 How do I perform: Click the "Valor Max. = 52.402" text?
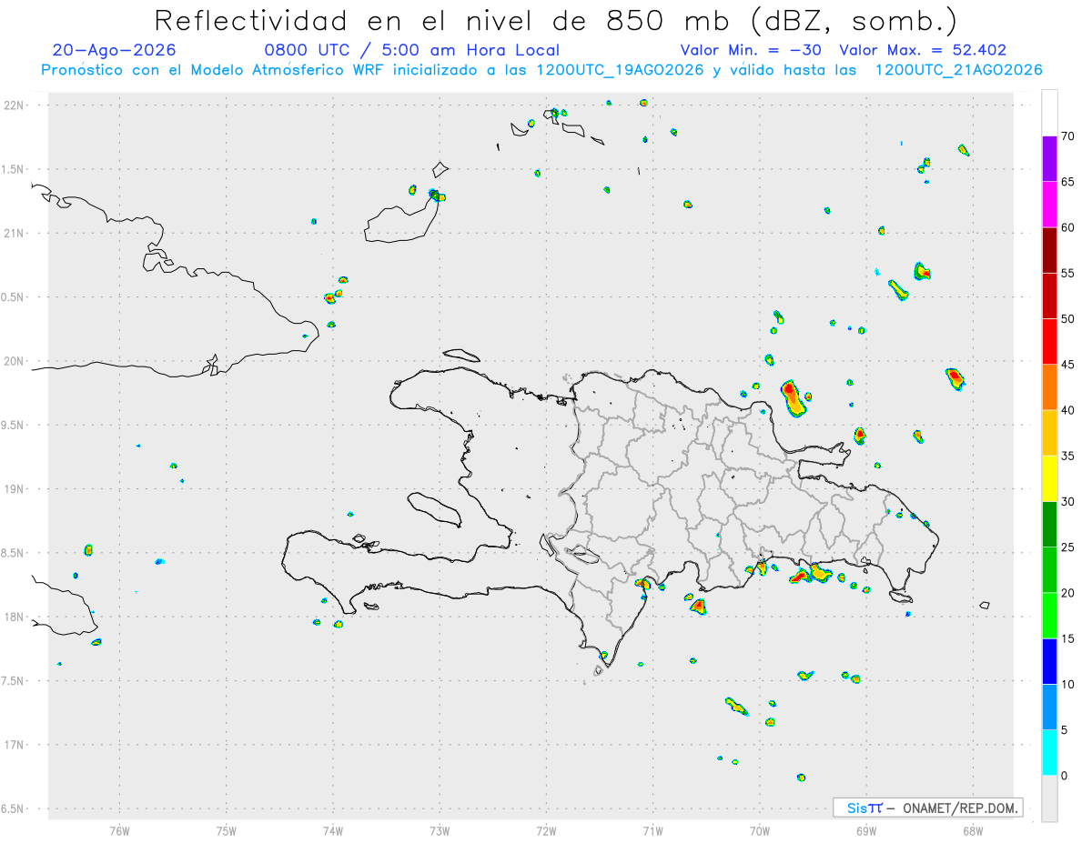923,50
